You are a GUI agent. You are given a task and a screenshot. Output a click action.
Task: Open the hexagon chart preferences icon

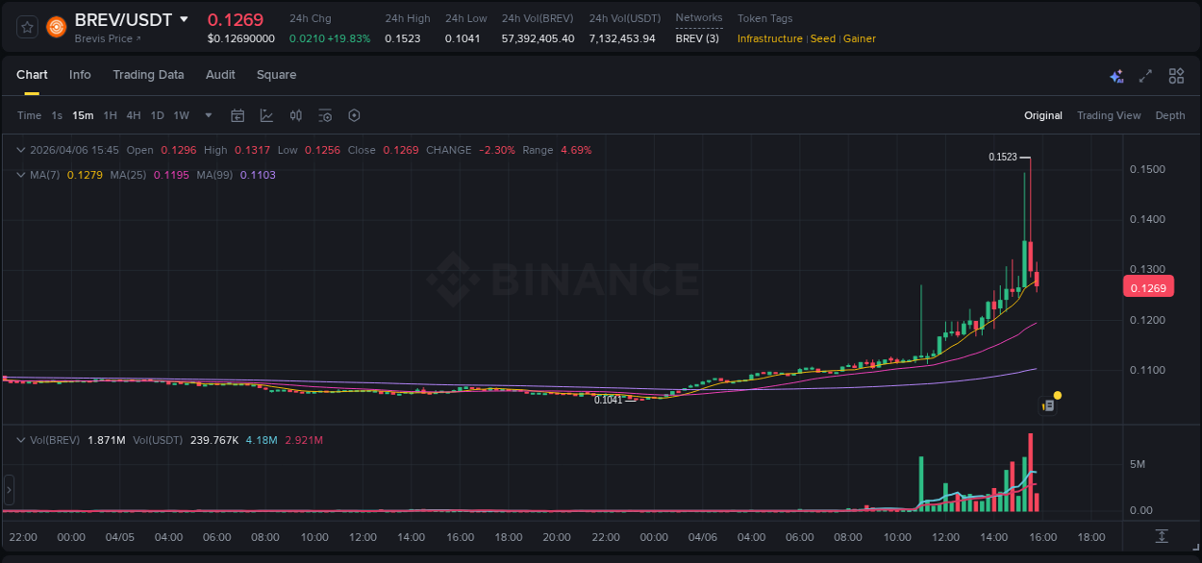tap(354, 115)
